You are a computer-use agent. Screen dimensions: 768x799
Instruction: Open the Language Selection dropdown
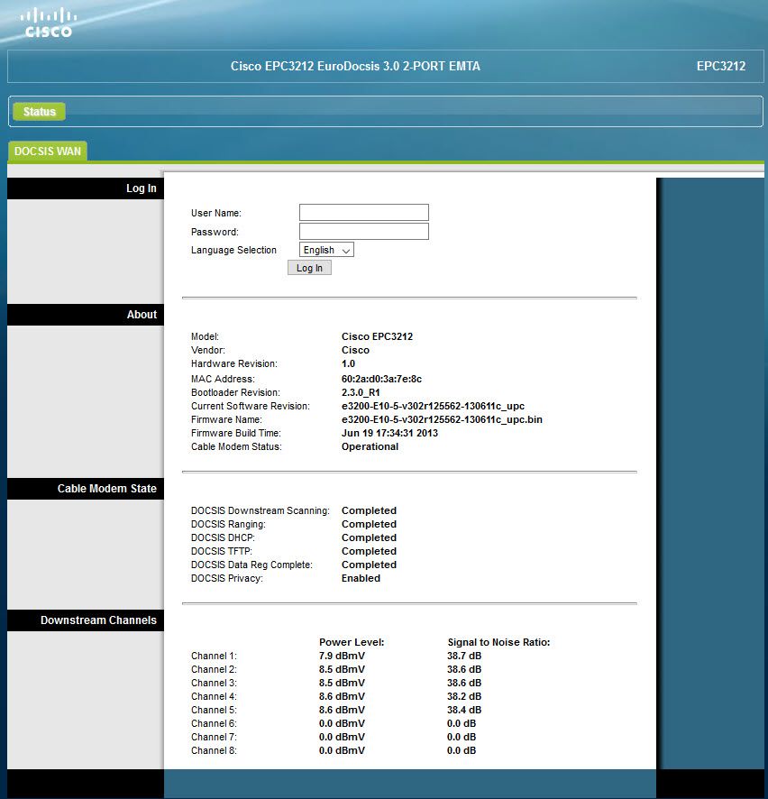click(326, 250)
